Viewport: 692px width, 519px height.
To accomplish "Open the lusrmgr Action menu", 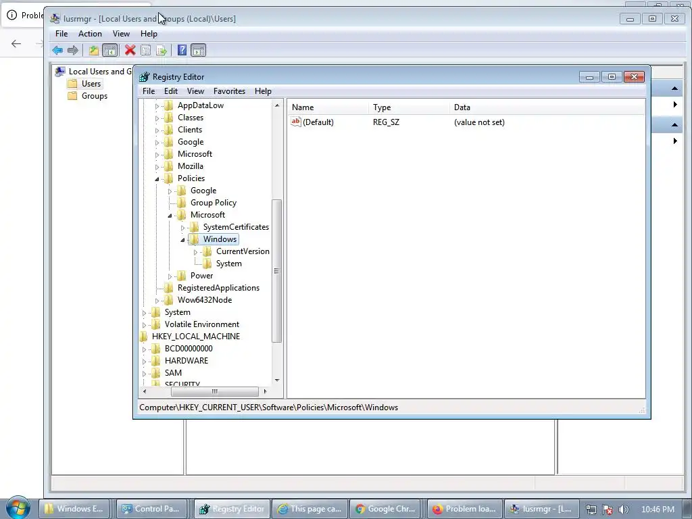I will 90,34.
